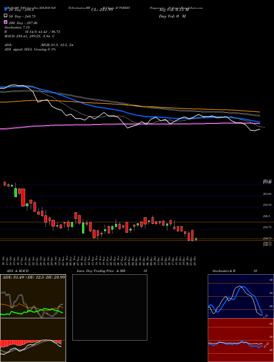This screenshot has height=362, width=274.
Task: Select the '50 Day - 243.73' legend text
Action: pyautogui.click(x=22, y=16)
